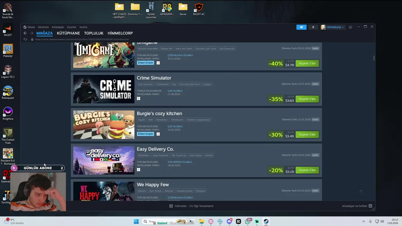This screenshot has height=226, width=402.
Task: Select the Distopya tag on We Happy Few
Action: coord(200,191)
